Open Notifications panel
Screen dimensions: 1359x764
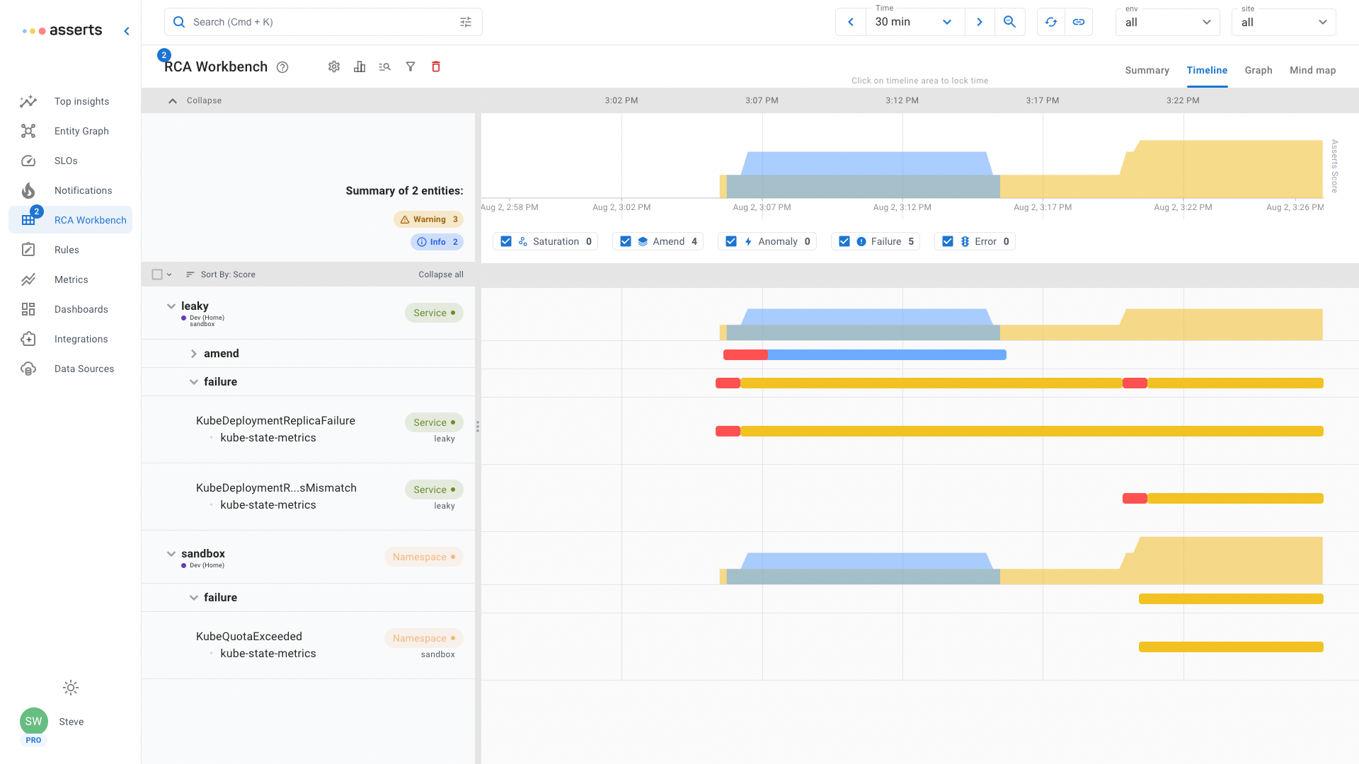point(83,190)
